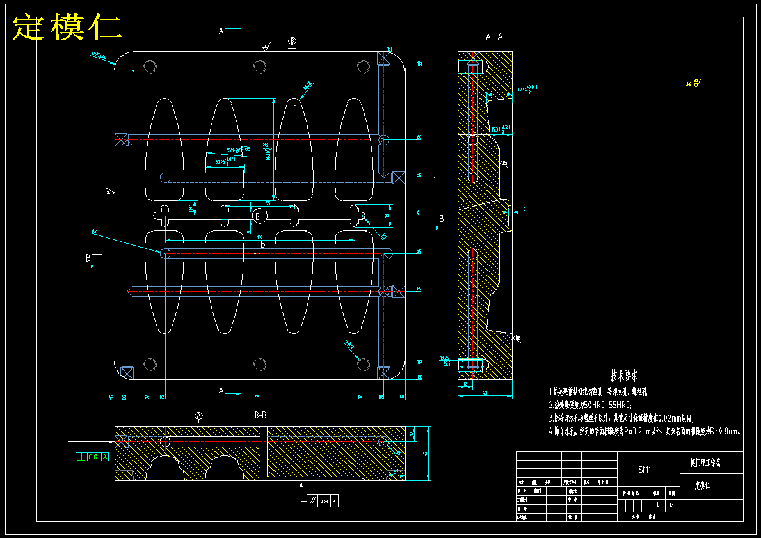Select the A—A section view label
The height and width of the screenshot is (538, 761).
point(494,36)
